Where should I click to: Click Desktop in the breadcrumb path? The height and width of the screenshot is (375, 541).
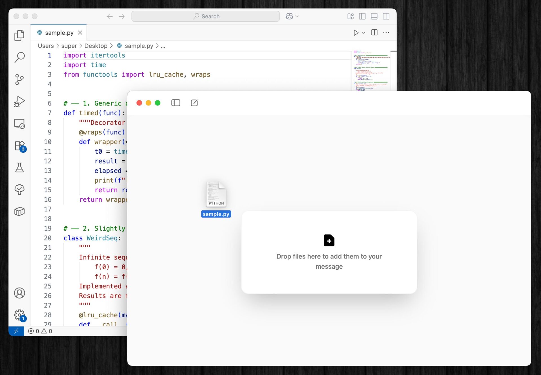(96, 46)
